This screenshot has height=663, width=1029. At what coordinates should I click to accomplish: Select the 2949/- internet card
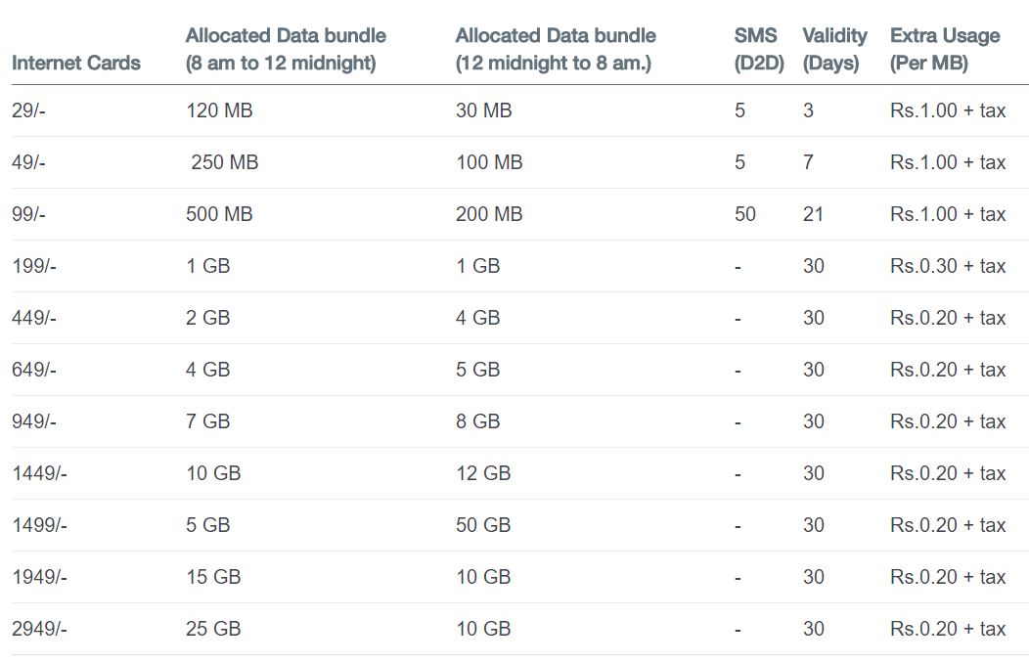[39, 628]
